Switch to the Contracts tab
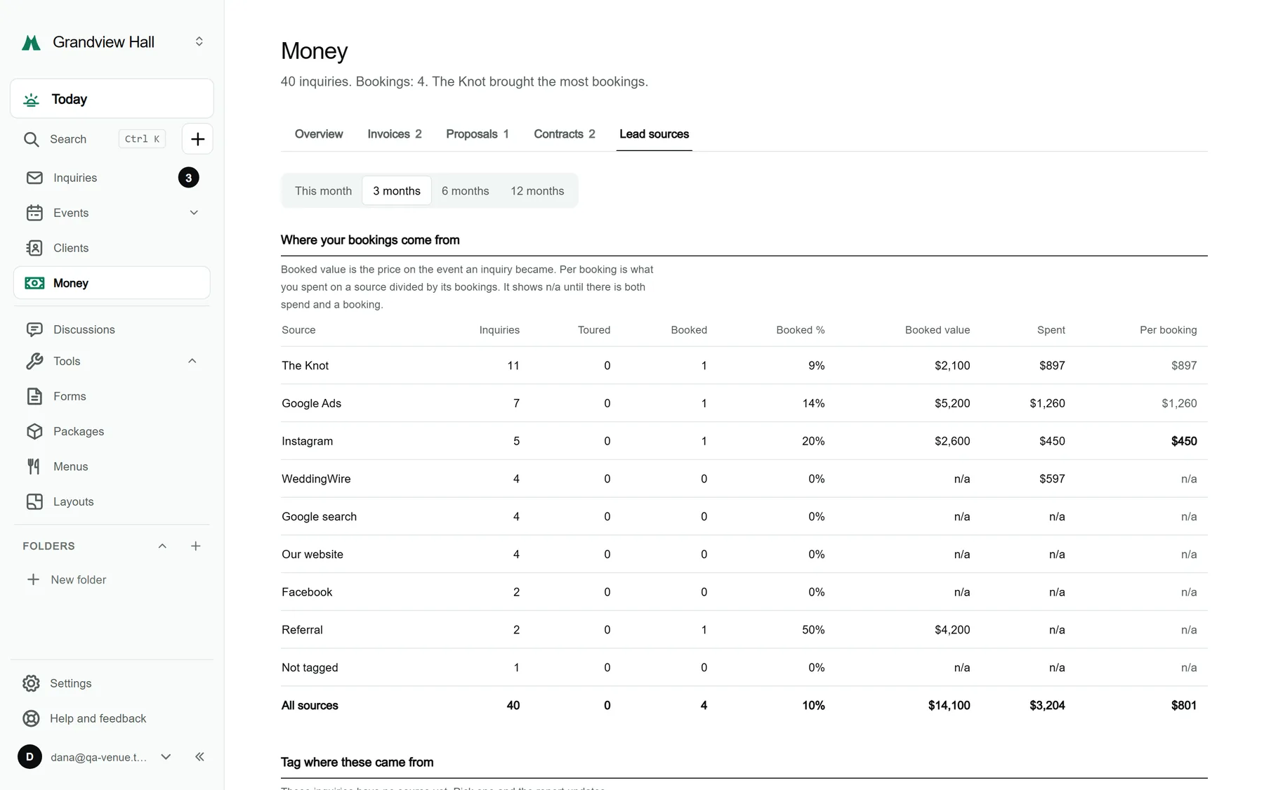This screenshot has height=790, width=1264. [565, 134]
